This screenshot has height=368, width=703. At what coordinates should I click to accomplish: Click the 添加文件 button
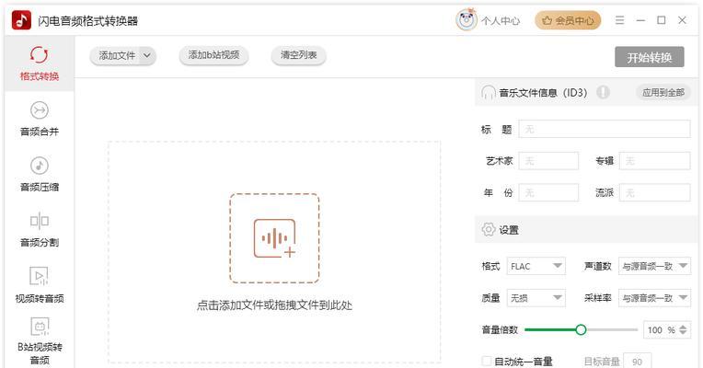pyautogui.click(x=117, y=55)
